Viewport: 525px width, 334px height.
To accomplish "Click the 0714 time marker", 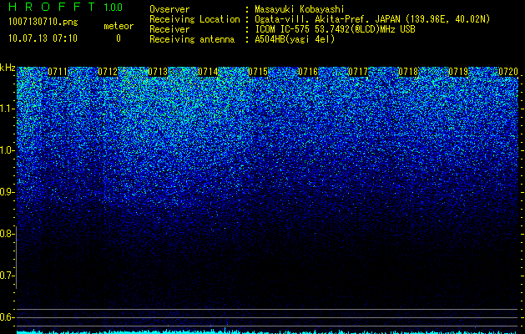I will point(208,72).
